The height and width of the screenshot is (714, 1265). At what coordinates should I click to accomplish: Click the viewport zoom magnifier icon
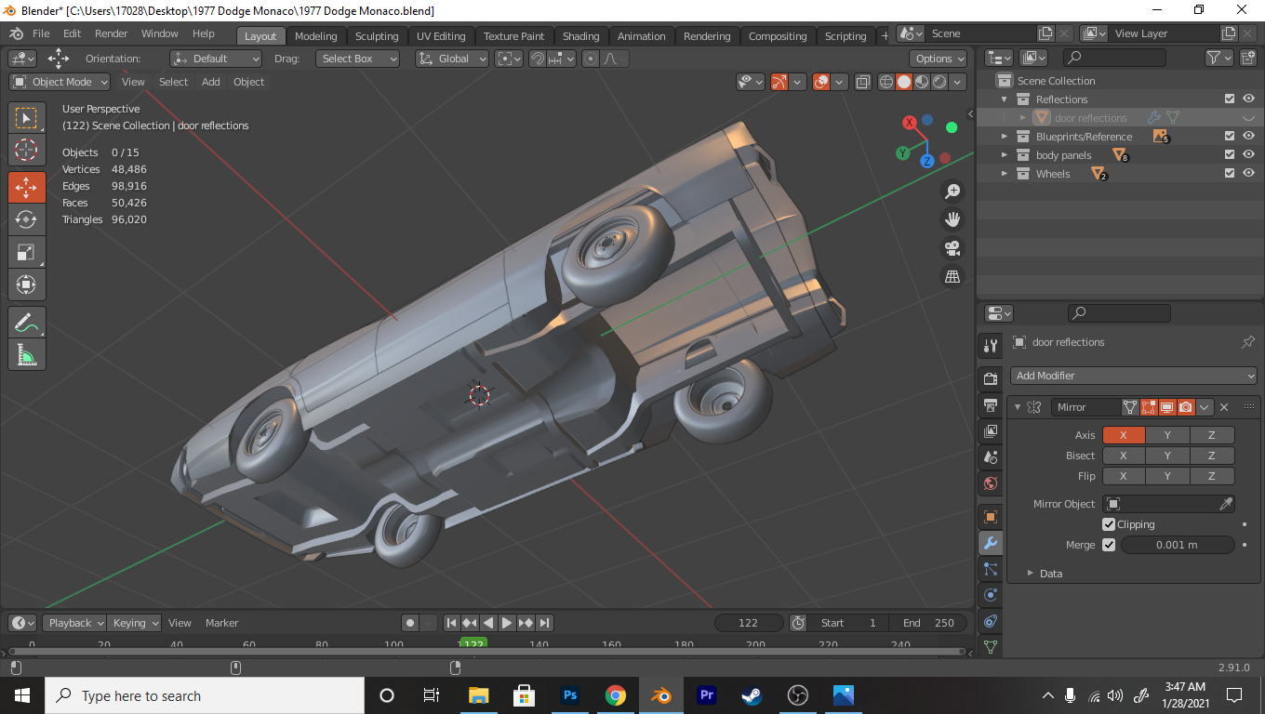click(x=952, y=192)
